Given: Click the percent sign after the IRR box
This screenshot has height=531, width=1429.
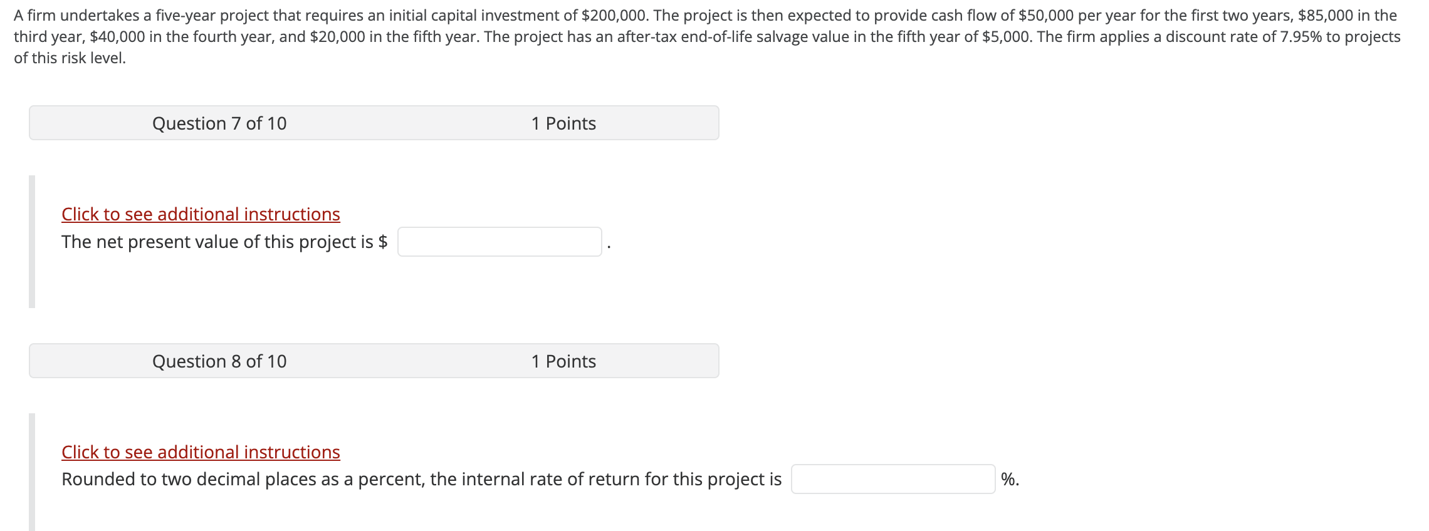Looking at the screenshot, I should (1010, 479).
